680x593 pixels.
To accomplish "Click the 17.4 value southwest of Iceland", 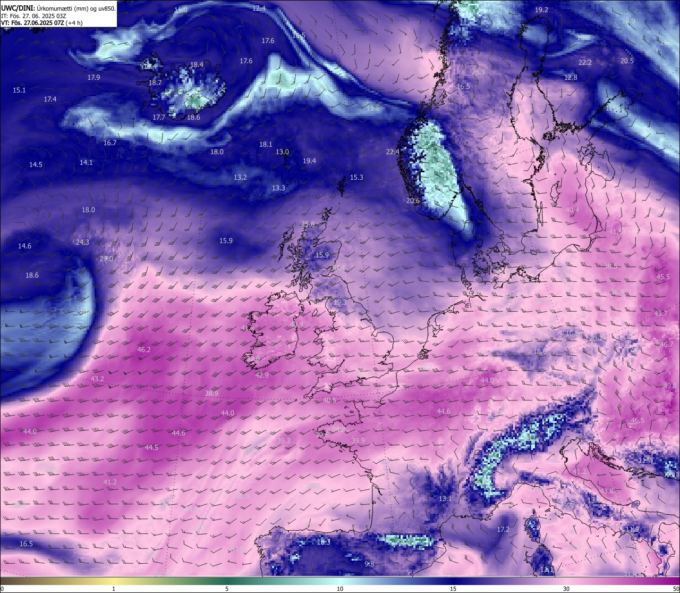I will click(x=50, y=99).
